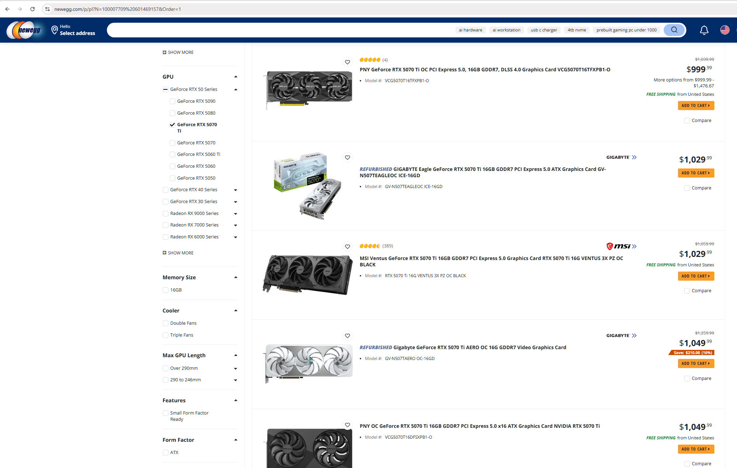Reload the page with the refresh icon
737x468 pixels.
coord(32,9)
